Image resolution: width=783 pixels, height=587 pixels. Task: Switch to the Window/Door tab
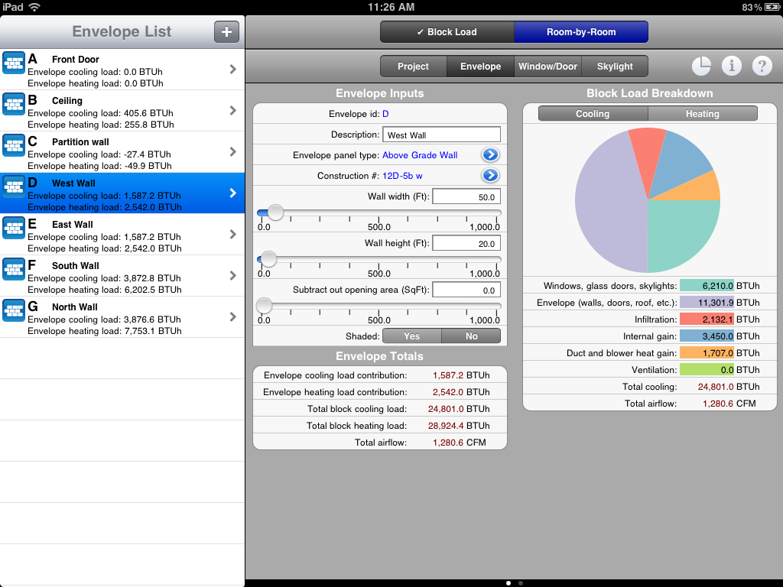[x=547, y=66]
